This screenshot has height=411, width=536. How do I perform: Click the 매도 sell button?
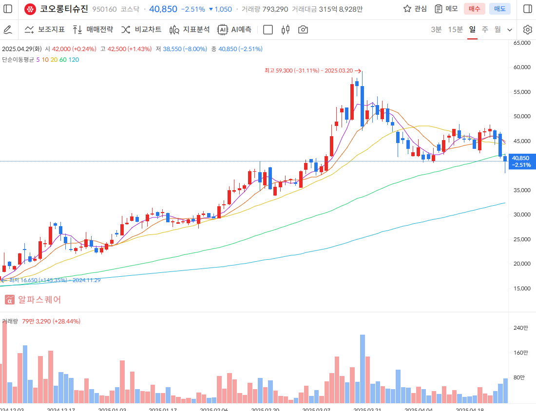click(x=499, y=9)
